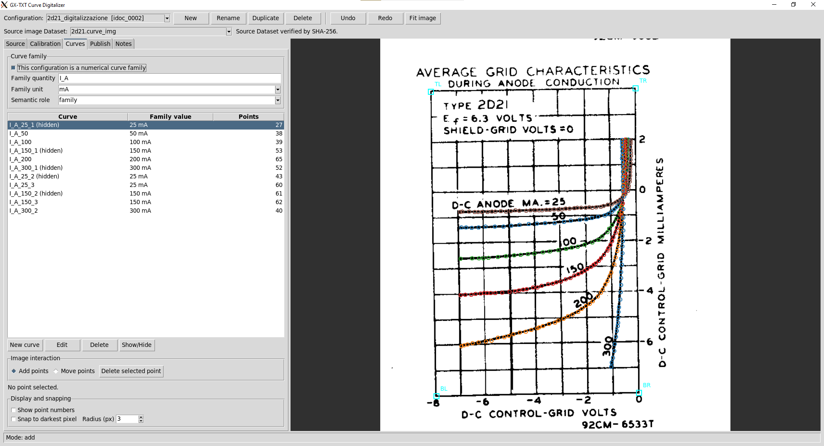Viewport: 824px width, 446px height.
Task: Click the Radius px input field
Action: click(x=127, y=419)
